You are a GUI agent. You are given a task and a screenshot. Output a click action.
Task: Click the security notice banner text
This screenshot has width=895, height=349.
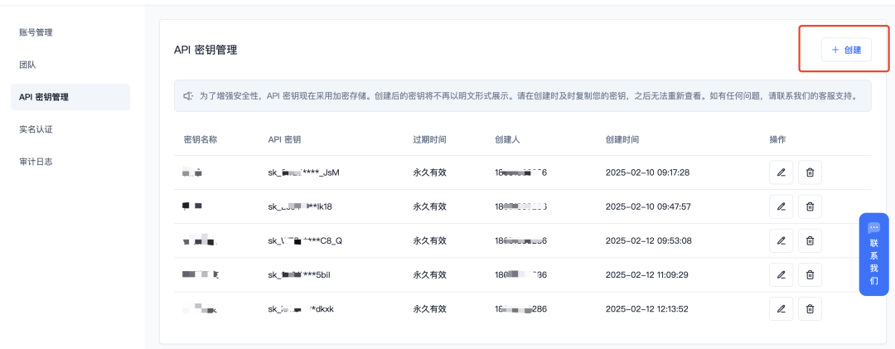click(528, 96)
